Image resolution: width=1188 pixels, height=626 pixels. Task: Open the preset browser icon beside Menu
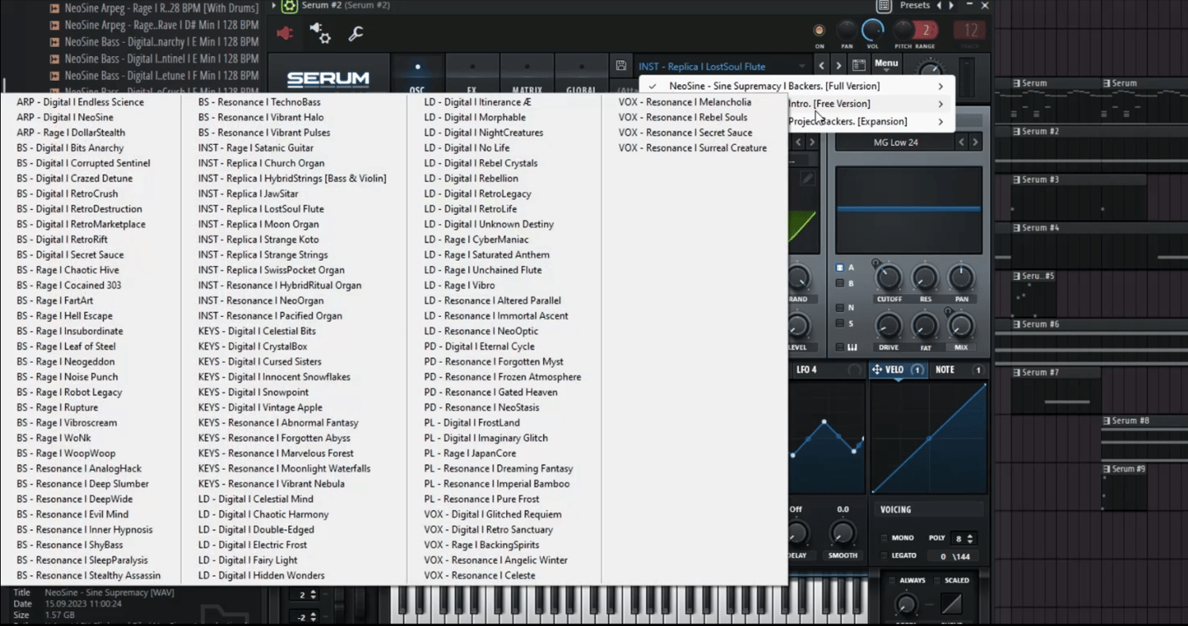click(859, 66)
